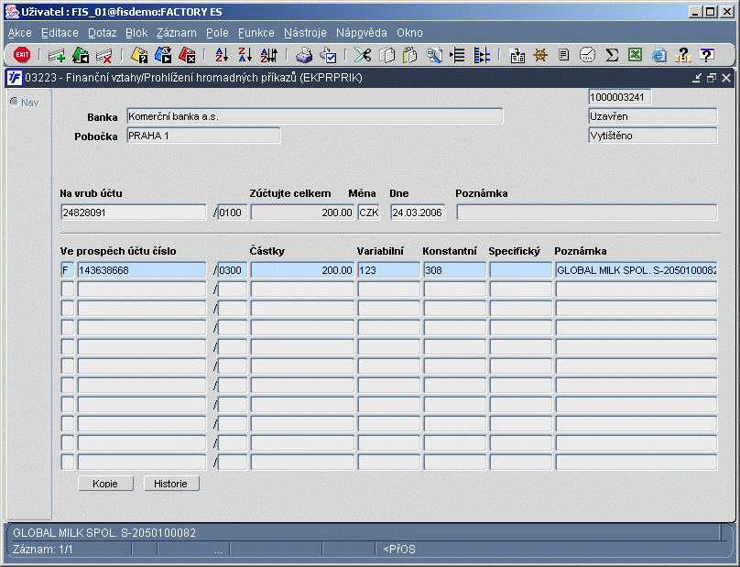Click the Historie button
The width and height of the screenshot is (740, 567).
coord(171,484)
